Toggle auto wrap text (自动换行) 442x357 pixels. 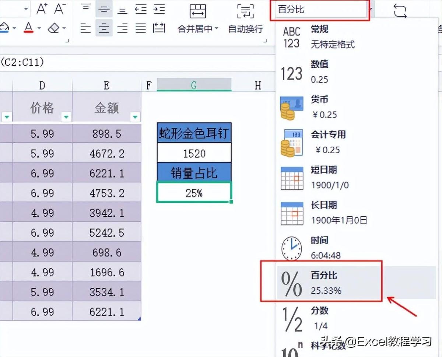click(245, 18)
